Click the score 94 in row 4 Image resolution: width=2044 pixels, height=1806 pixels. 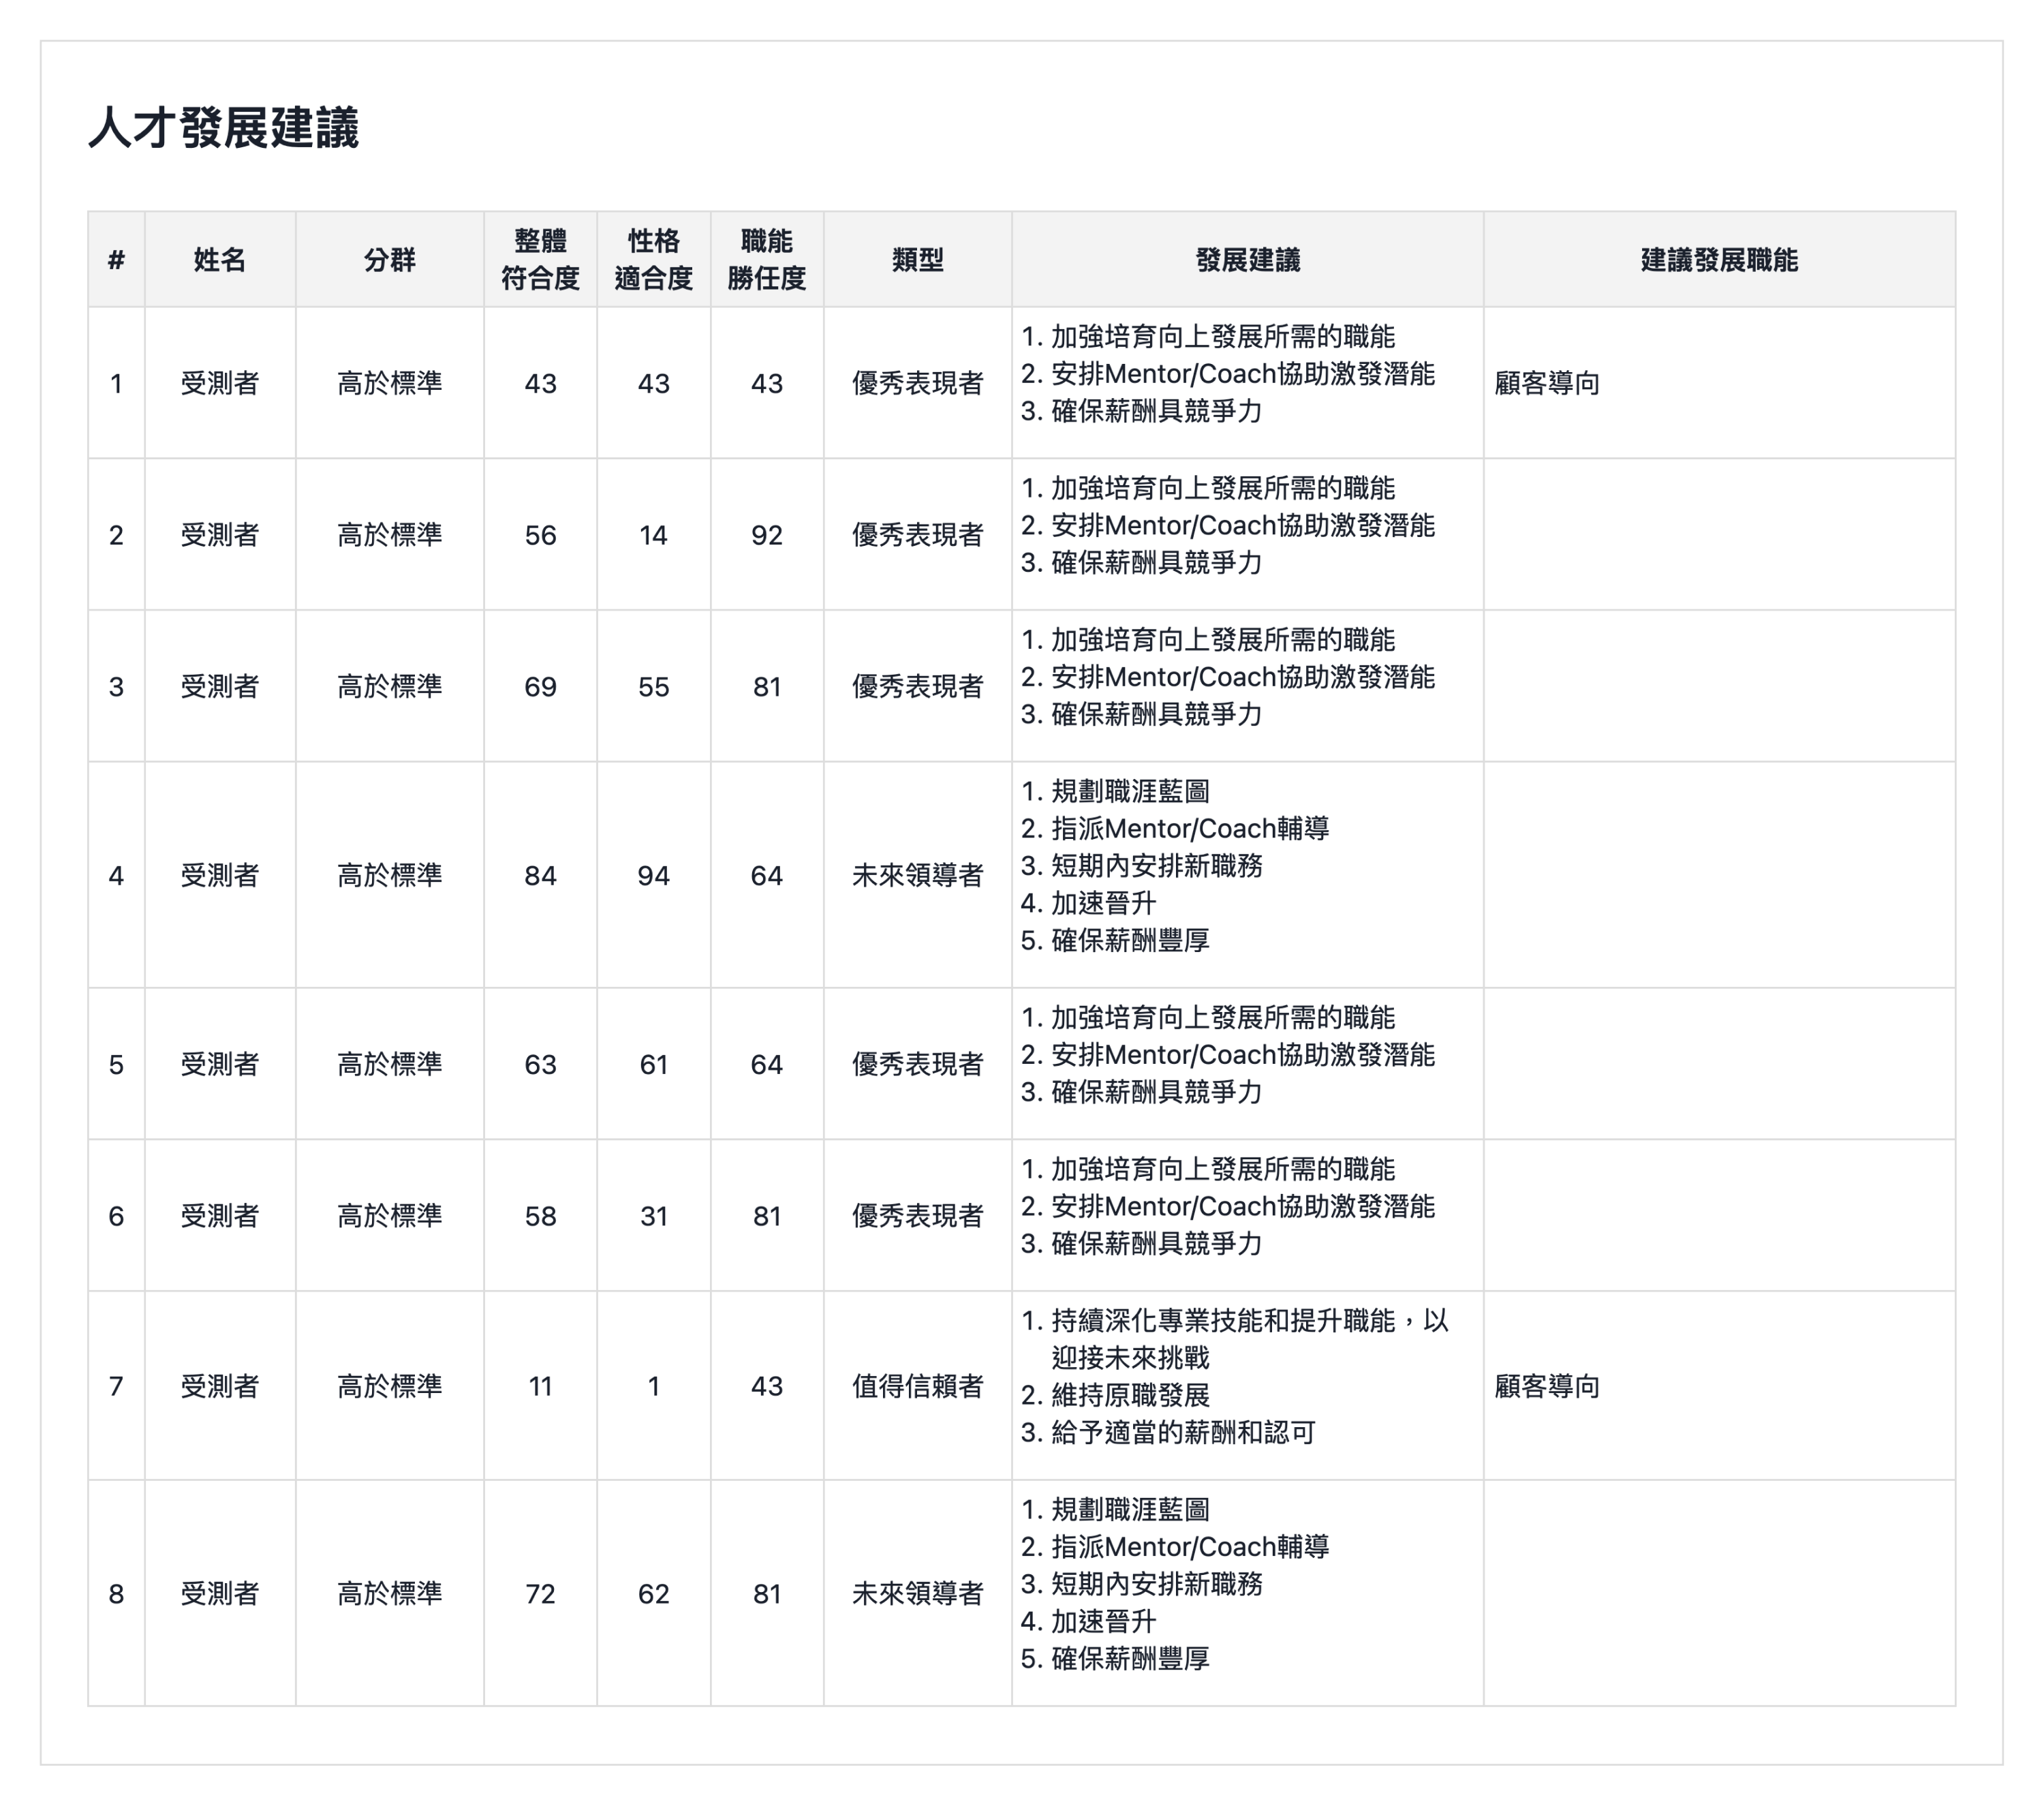click(655, 875)
